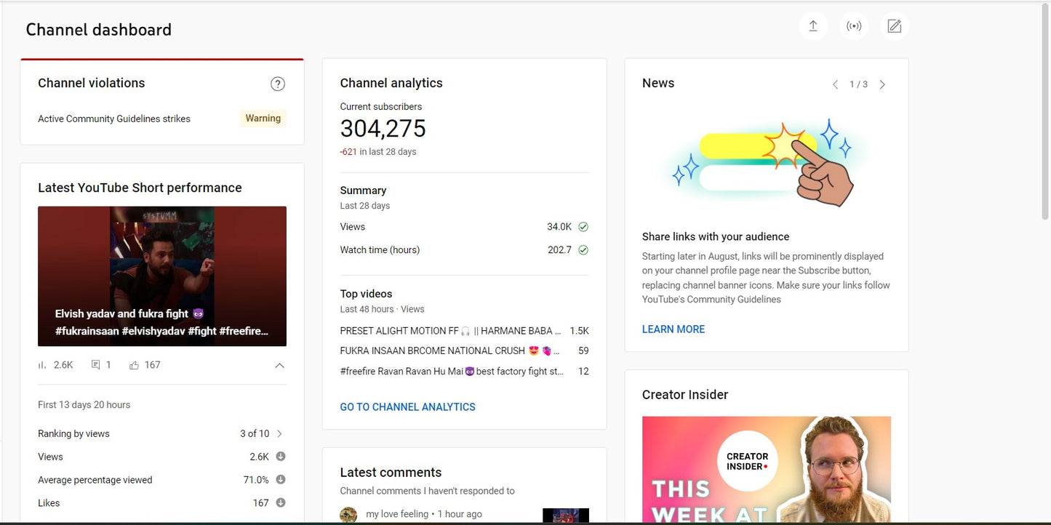Go to the previous news card

(x=835, y=85)
